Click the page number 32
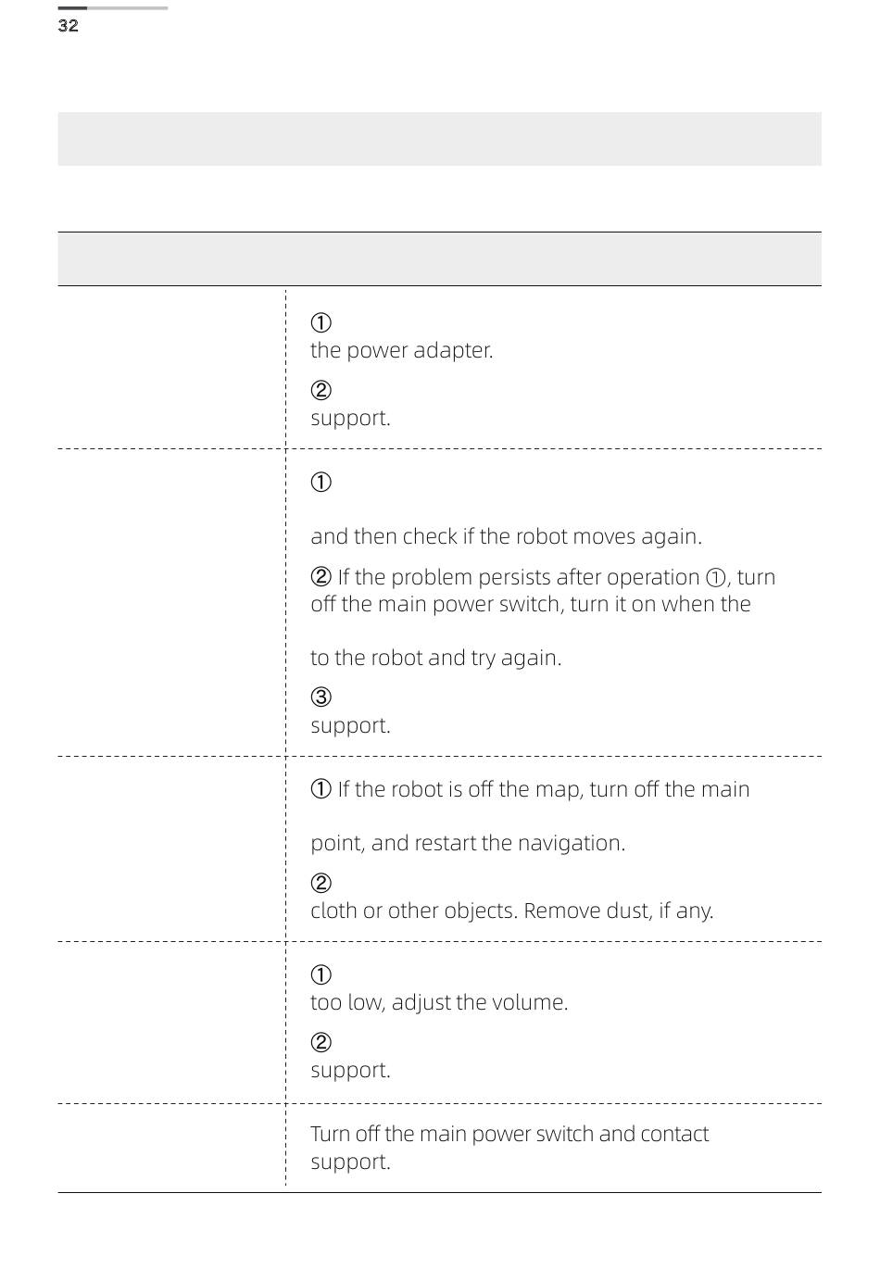The height and width of the screenshot is (1269, 880). click(x=69, y=26)
